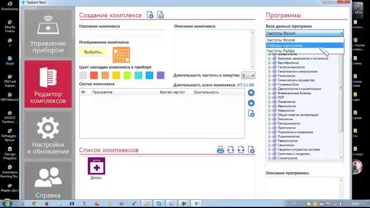Expand Анатомия, физиология и гистология
Viewport: 370px width, 208px height.
pos(269,58)
